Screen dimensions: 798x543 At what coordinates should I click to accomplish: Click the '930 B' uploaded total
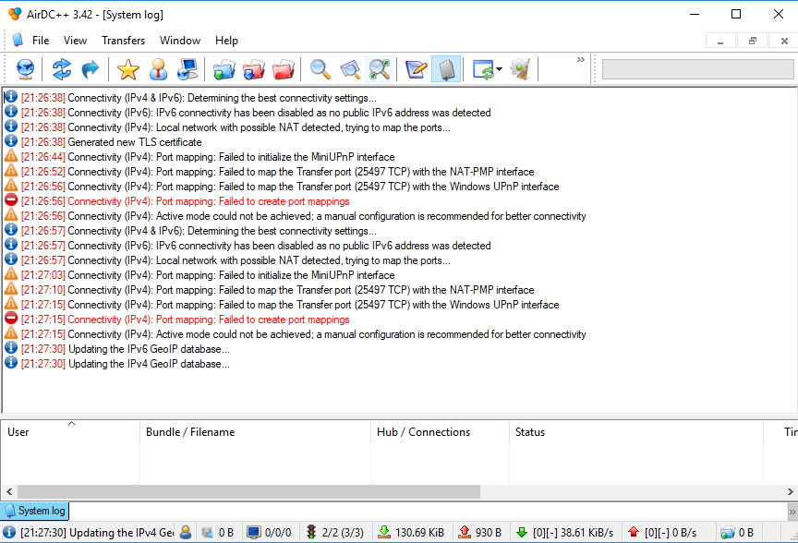[x=488, y=532]
